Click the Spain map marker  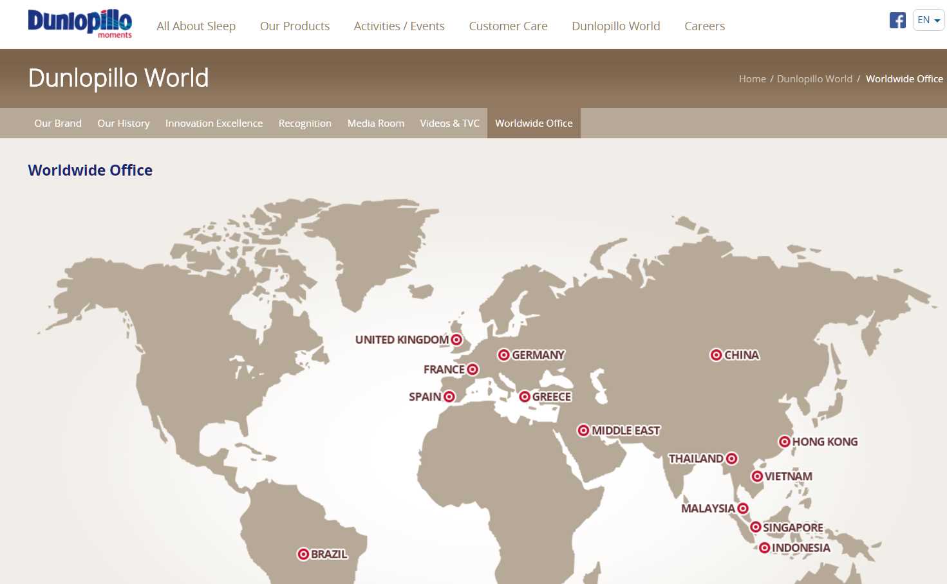tap(449, 397)
